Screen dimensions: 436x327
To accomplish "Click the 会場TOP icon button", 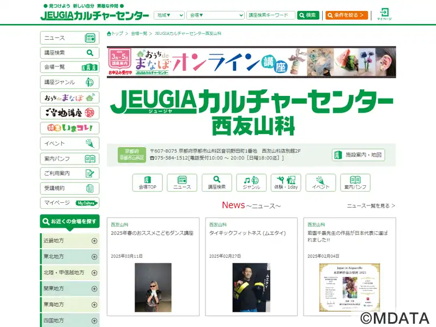I will click(x=147, y=183).
